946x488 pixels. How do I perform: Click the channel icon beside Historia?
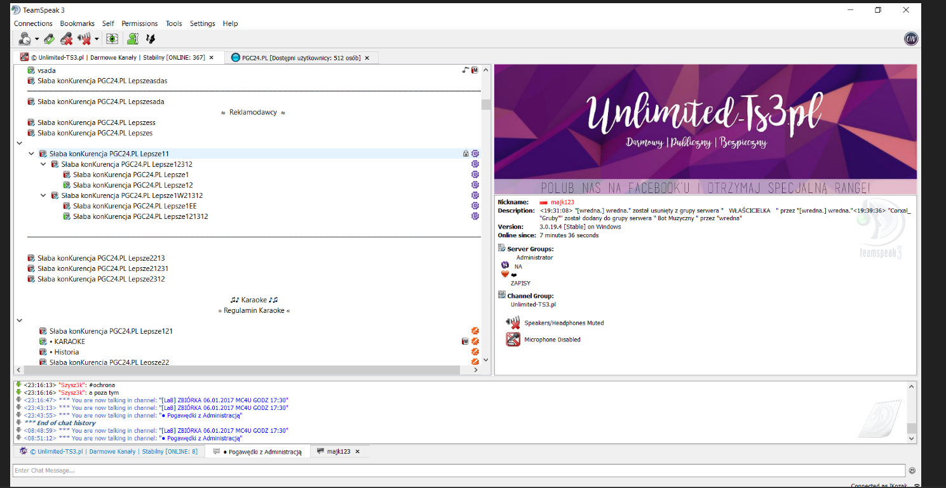(43, 352)
